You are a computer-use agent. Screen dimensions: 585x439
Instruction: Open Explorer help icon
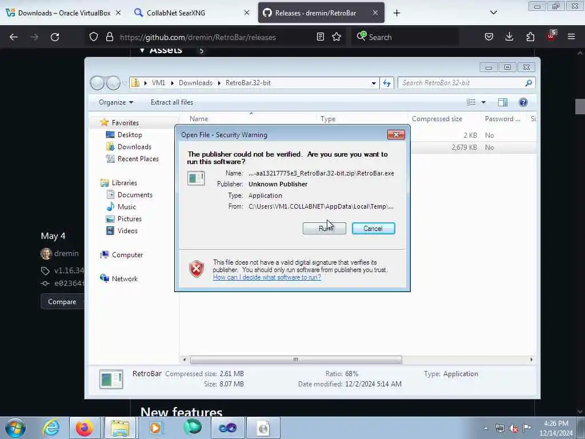[523, 102]
